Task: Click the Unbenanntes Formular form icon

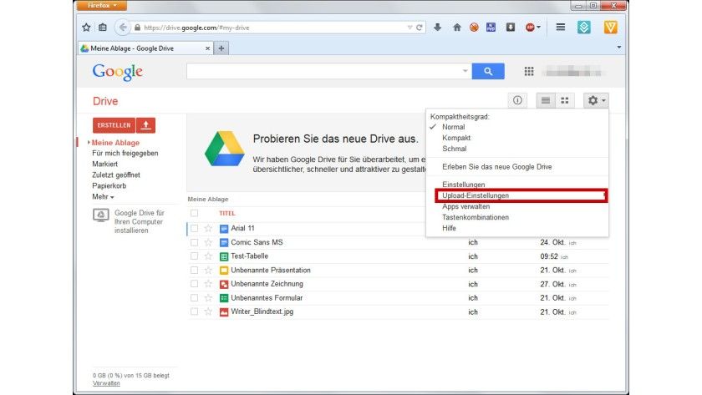Action: coord(224,298)
